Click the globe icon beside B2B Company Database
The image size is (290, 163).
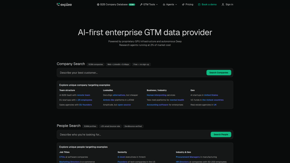coord(98,5)
